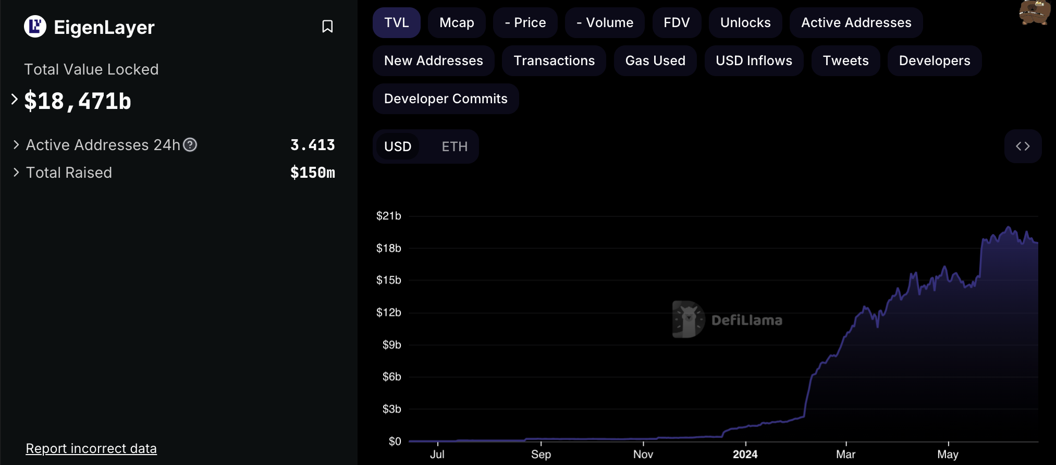Click the Nov label on the x-axis
This screenshot has height=465, width=1056.
pyautogui.click(x=643, y=455)
